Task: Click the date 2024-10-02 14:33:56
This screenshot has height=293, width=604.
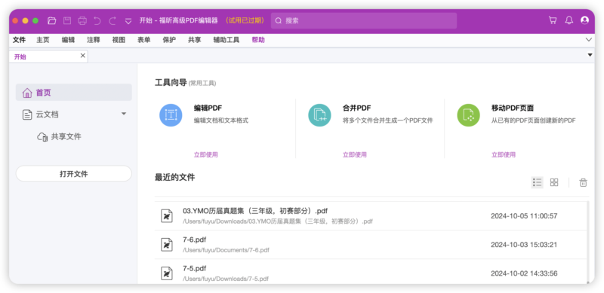Action: pyautogui.click(x=524, y=273)
